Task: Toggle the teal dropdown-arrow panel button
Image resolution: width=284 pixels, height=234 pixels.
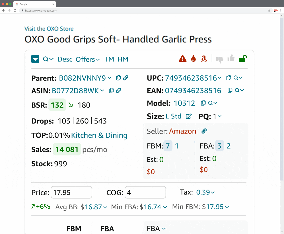Action: (35, 59)
